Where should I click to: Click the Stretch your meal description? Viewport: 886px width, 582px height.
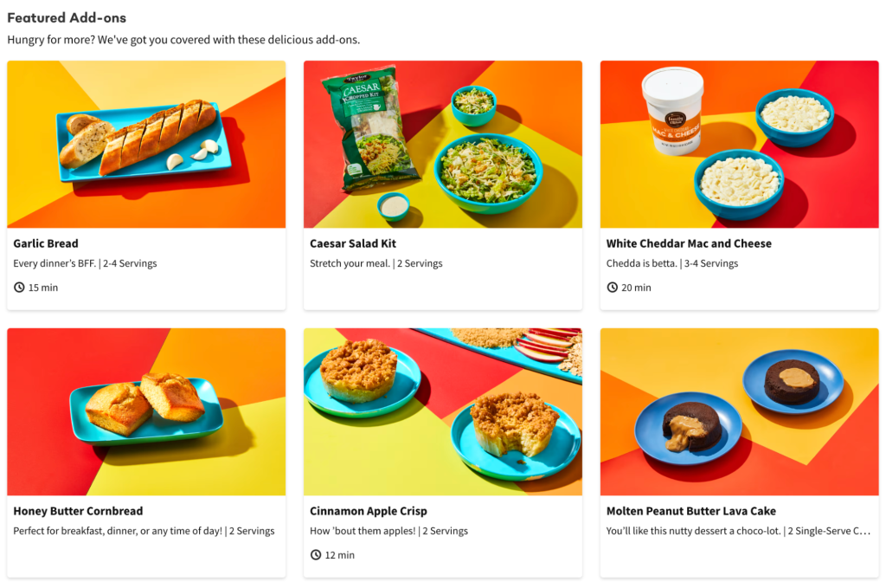click(x=376, y=263)
